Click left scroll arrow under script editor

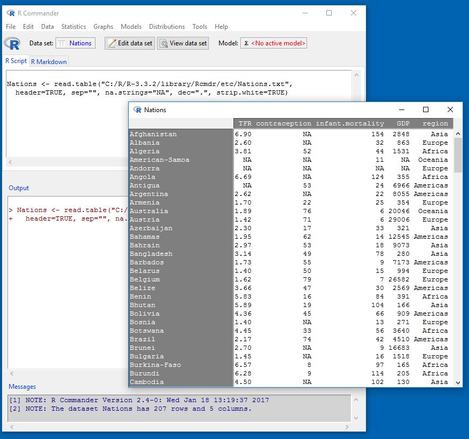tap(10, 162)
